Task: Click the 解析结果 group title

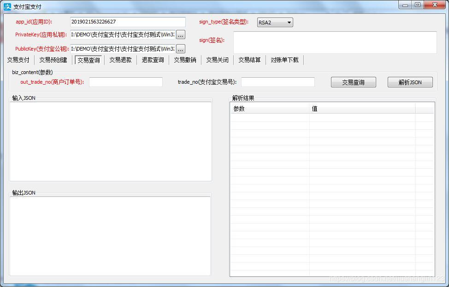Action: [243, 98]
